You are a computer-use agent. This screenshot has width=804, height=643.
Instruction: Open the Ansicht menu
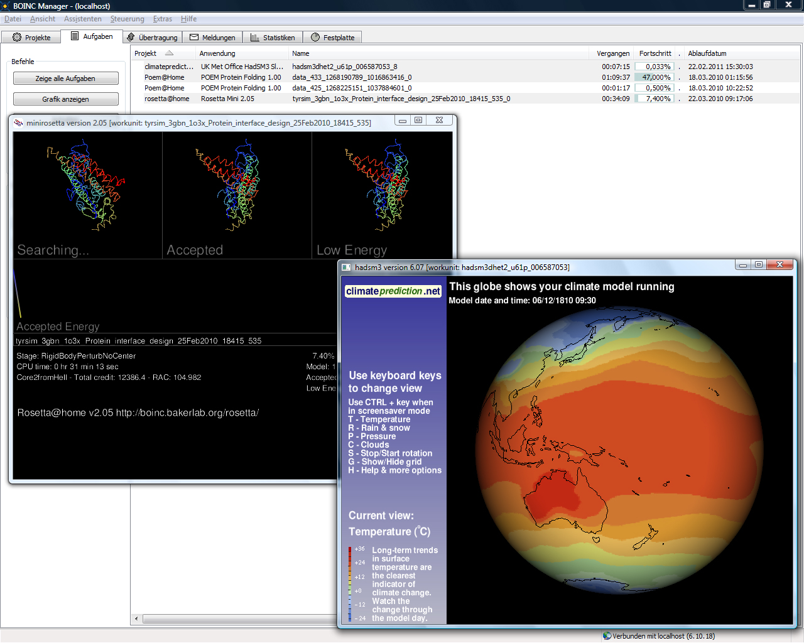coord(43,19)
